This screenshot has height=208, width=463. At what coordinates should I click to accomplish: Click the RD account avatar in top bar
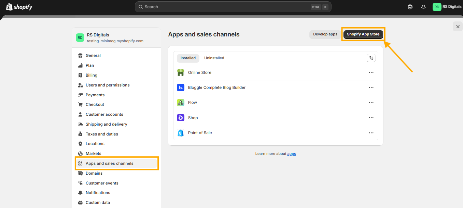(437, 7)
